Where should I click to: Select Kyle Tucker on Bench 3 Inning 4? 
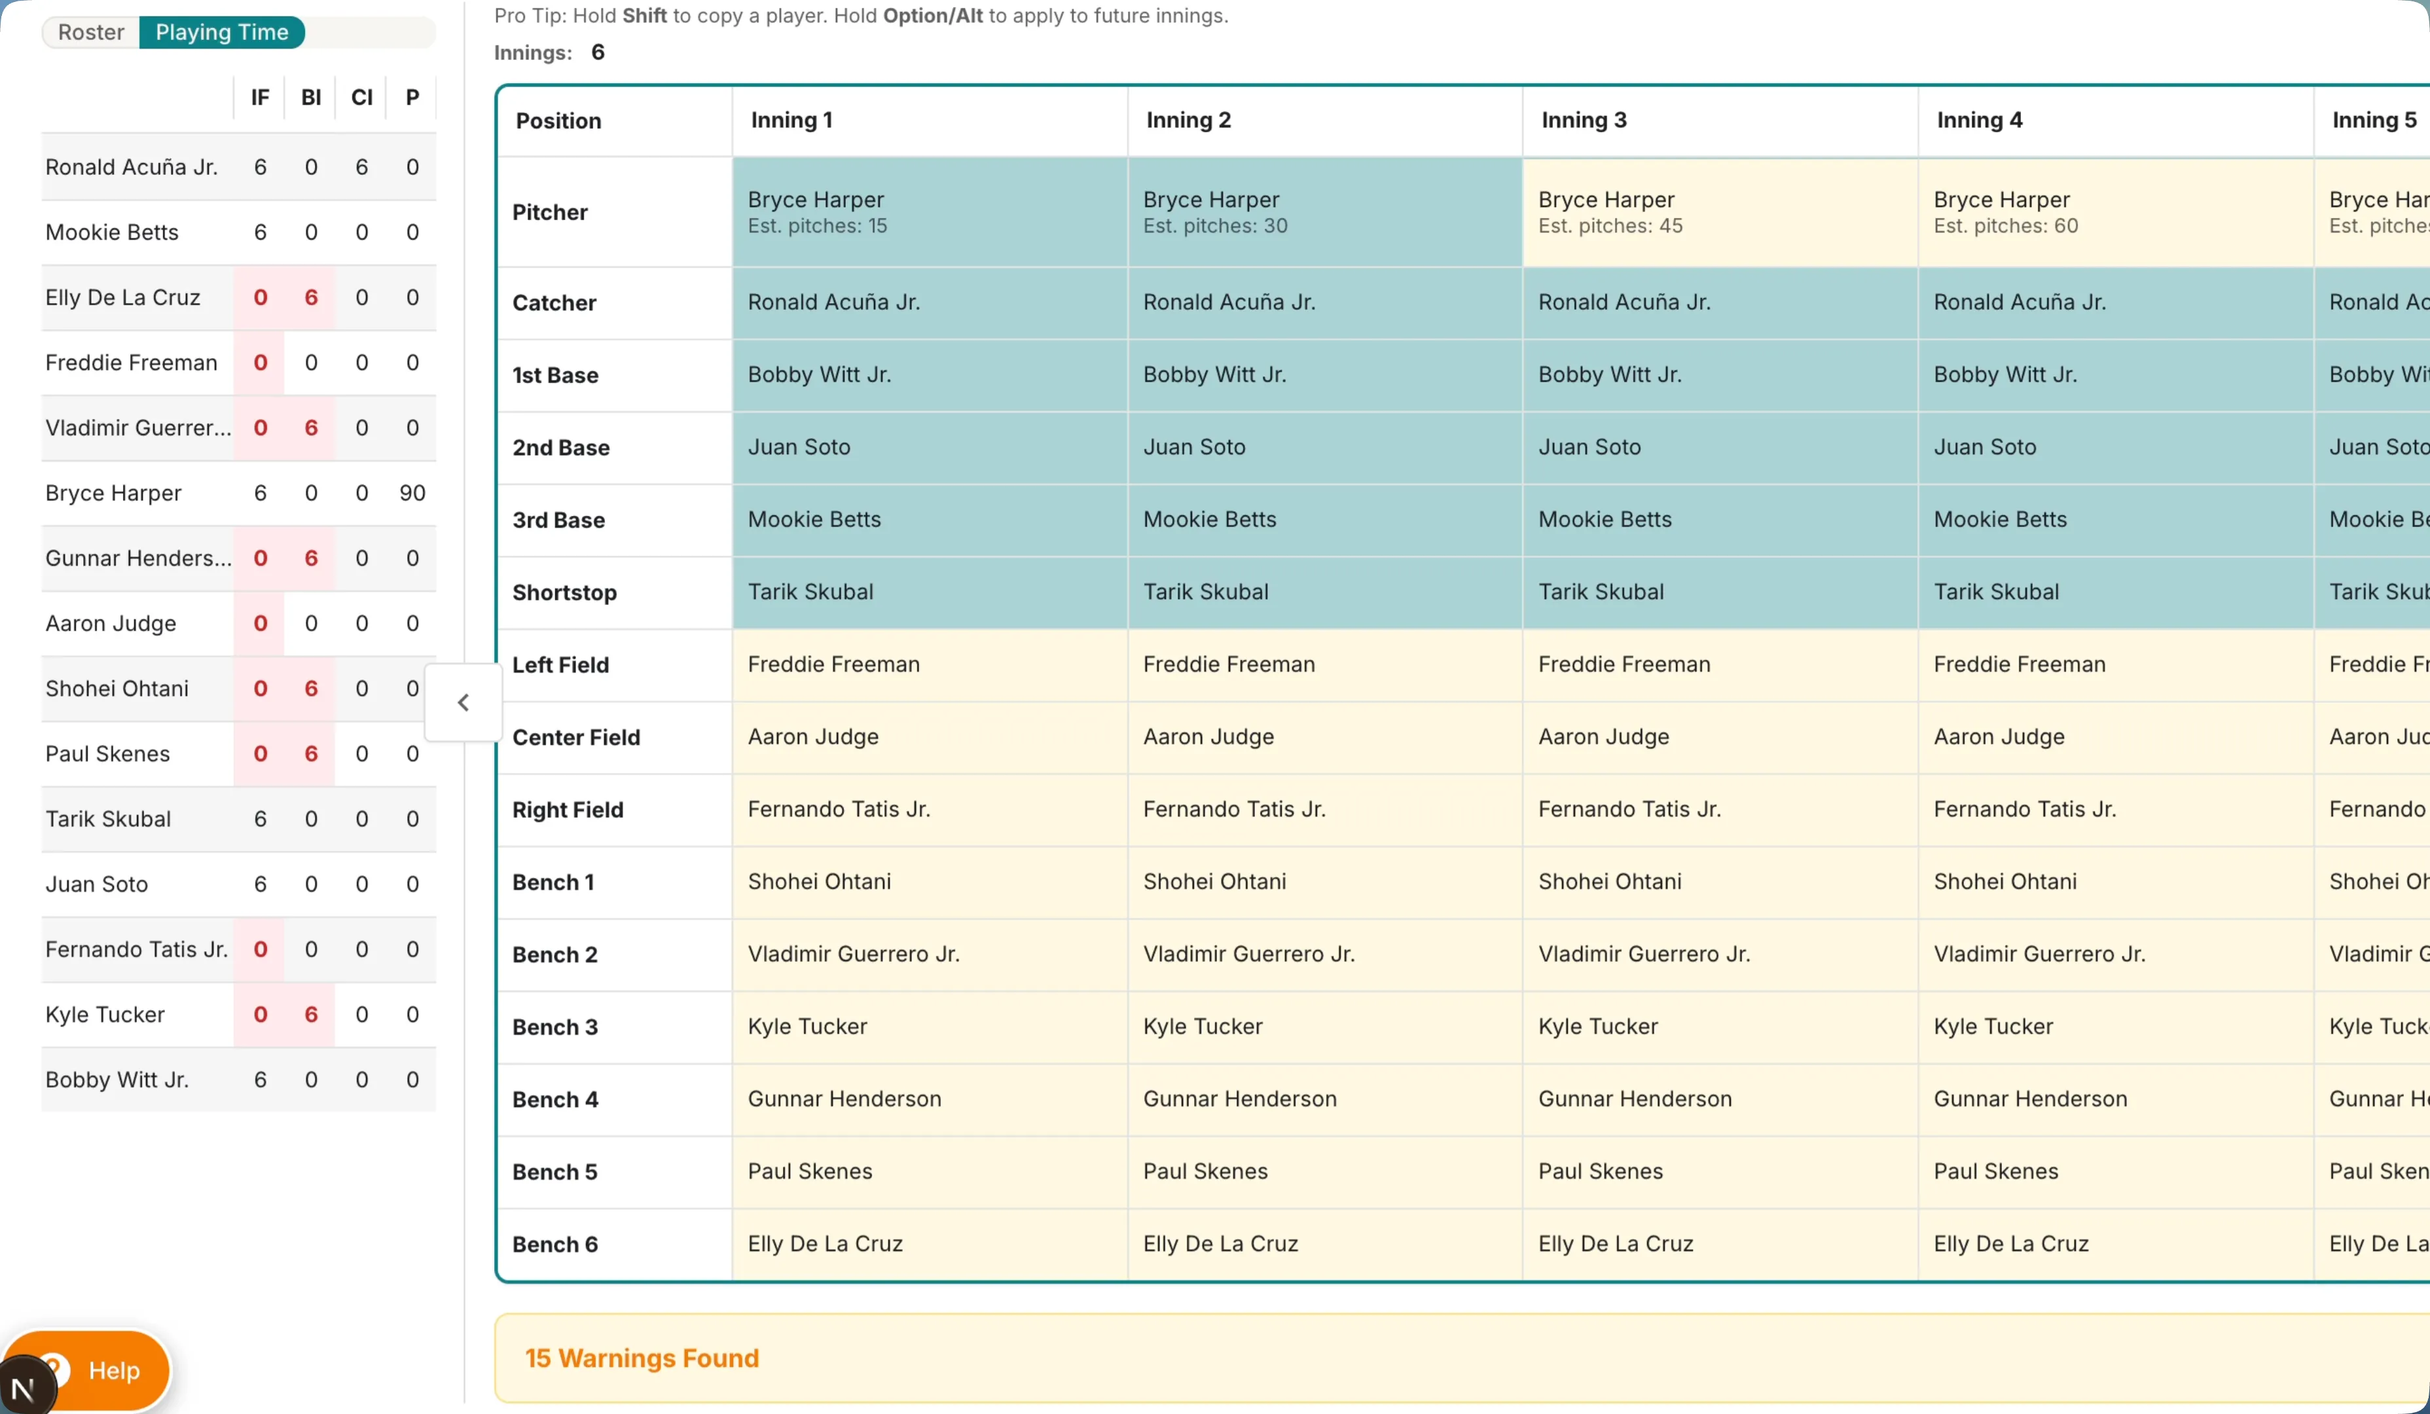(x=2116, y=1026)
